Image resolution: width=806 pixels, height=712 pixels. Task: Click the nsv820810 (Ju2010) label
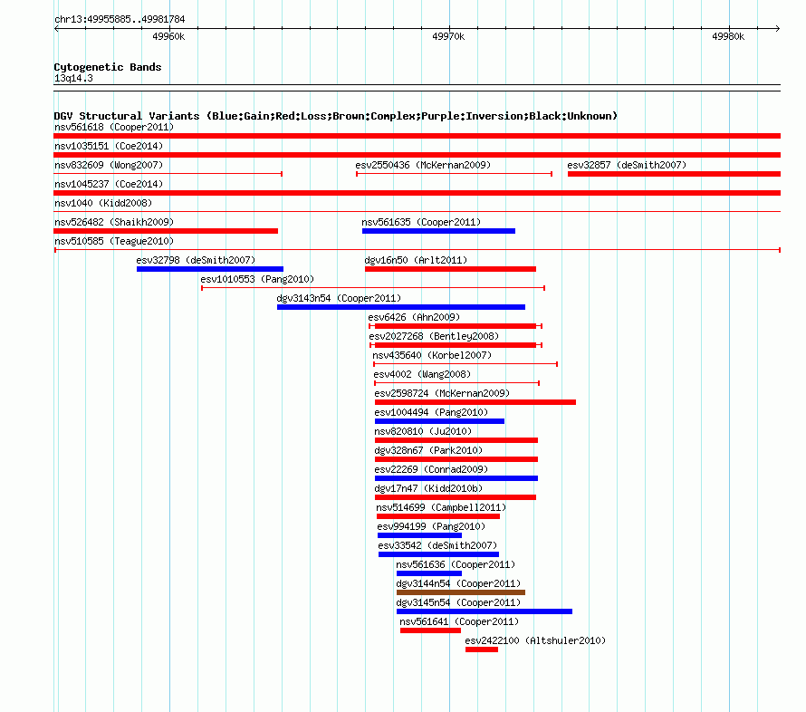(x=423, y=431)
